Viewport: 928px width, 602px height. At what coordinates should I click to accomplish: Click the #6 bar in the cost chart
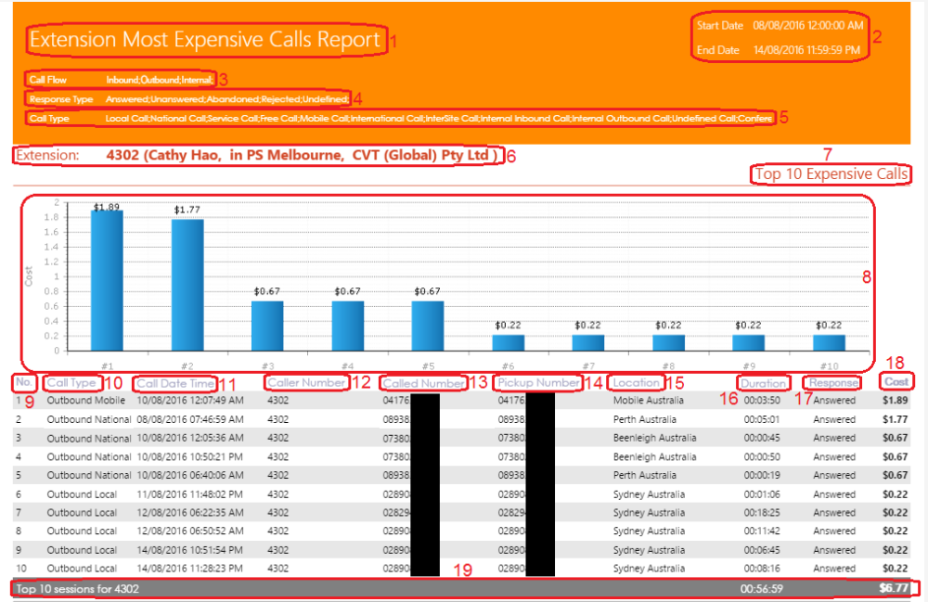[x=509, y=343]
